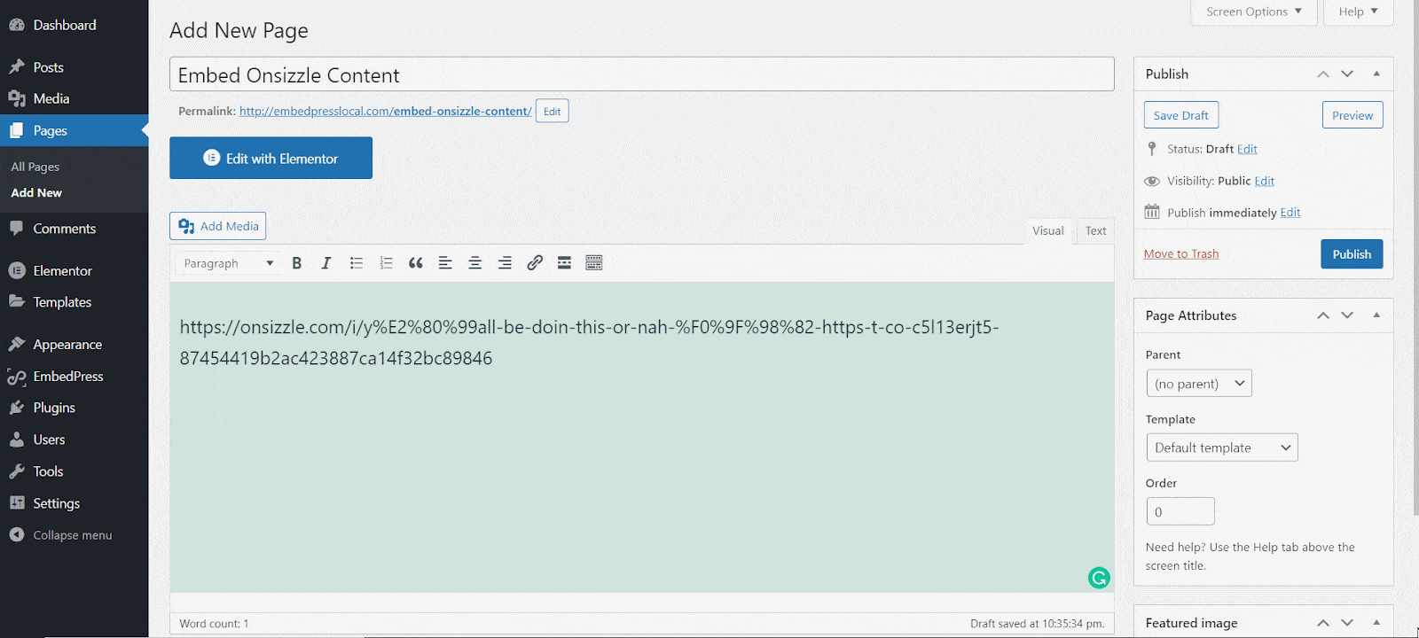Collapse the Featured image panel

(1376, 623)
